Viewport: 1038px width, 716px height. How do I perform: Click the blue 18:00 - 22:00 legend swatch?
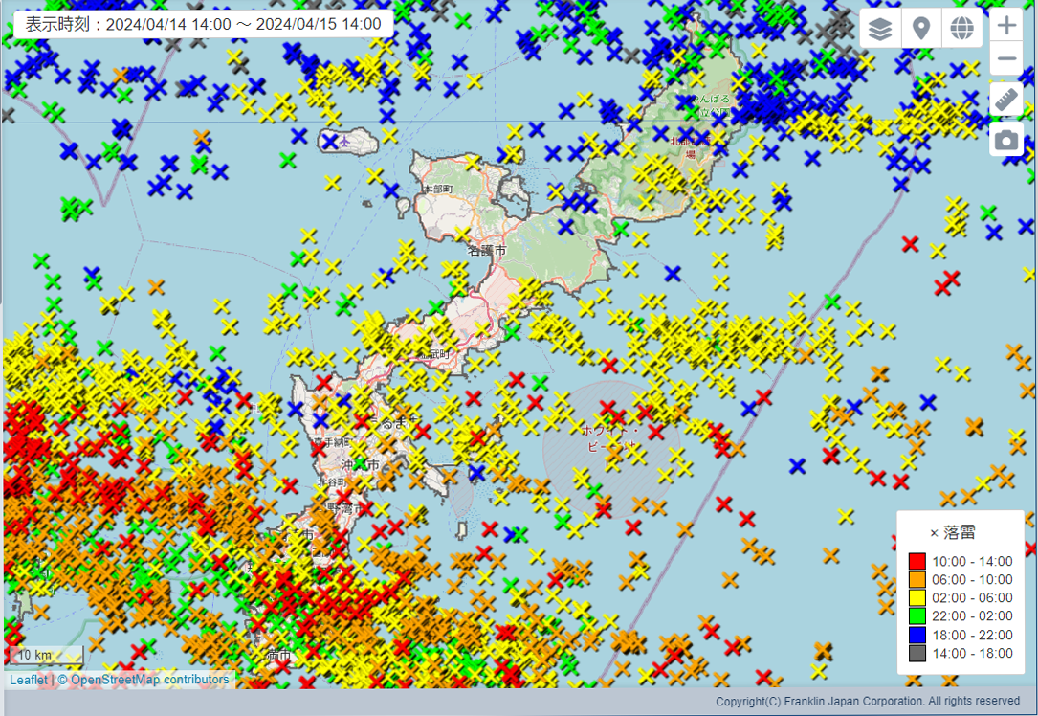pyautogui.click(x=917, y=635)
